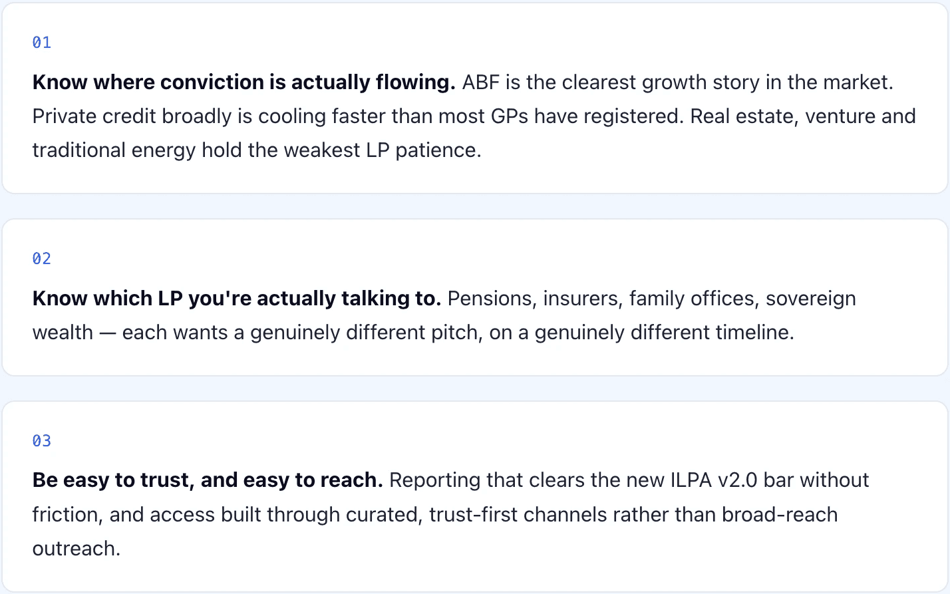Viewport: 950px width, 594px height.
Task: Select heading 'Know which LP you're actually talking to.'
Action: tap(237, 299)
